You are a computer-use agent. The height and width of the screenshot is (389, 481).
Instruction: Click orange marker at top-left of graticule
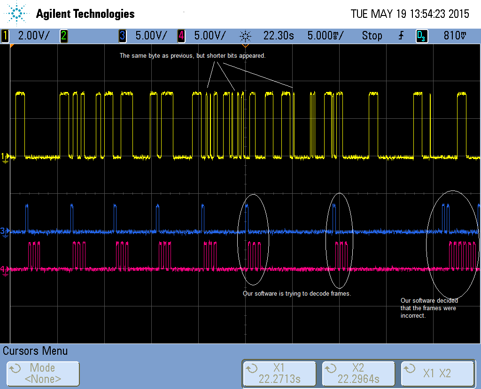12,46
